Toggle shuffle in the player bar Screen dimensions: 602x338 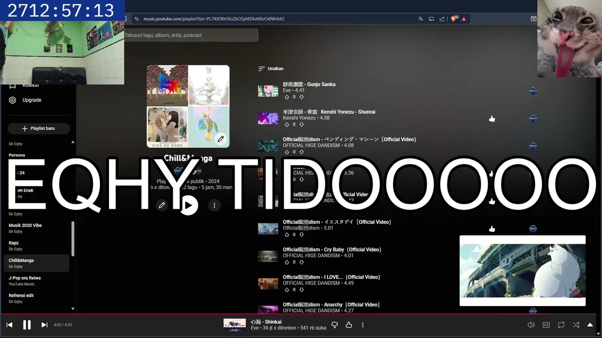576,325
